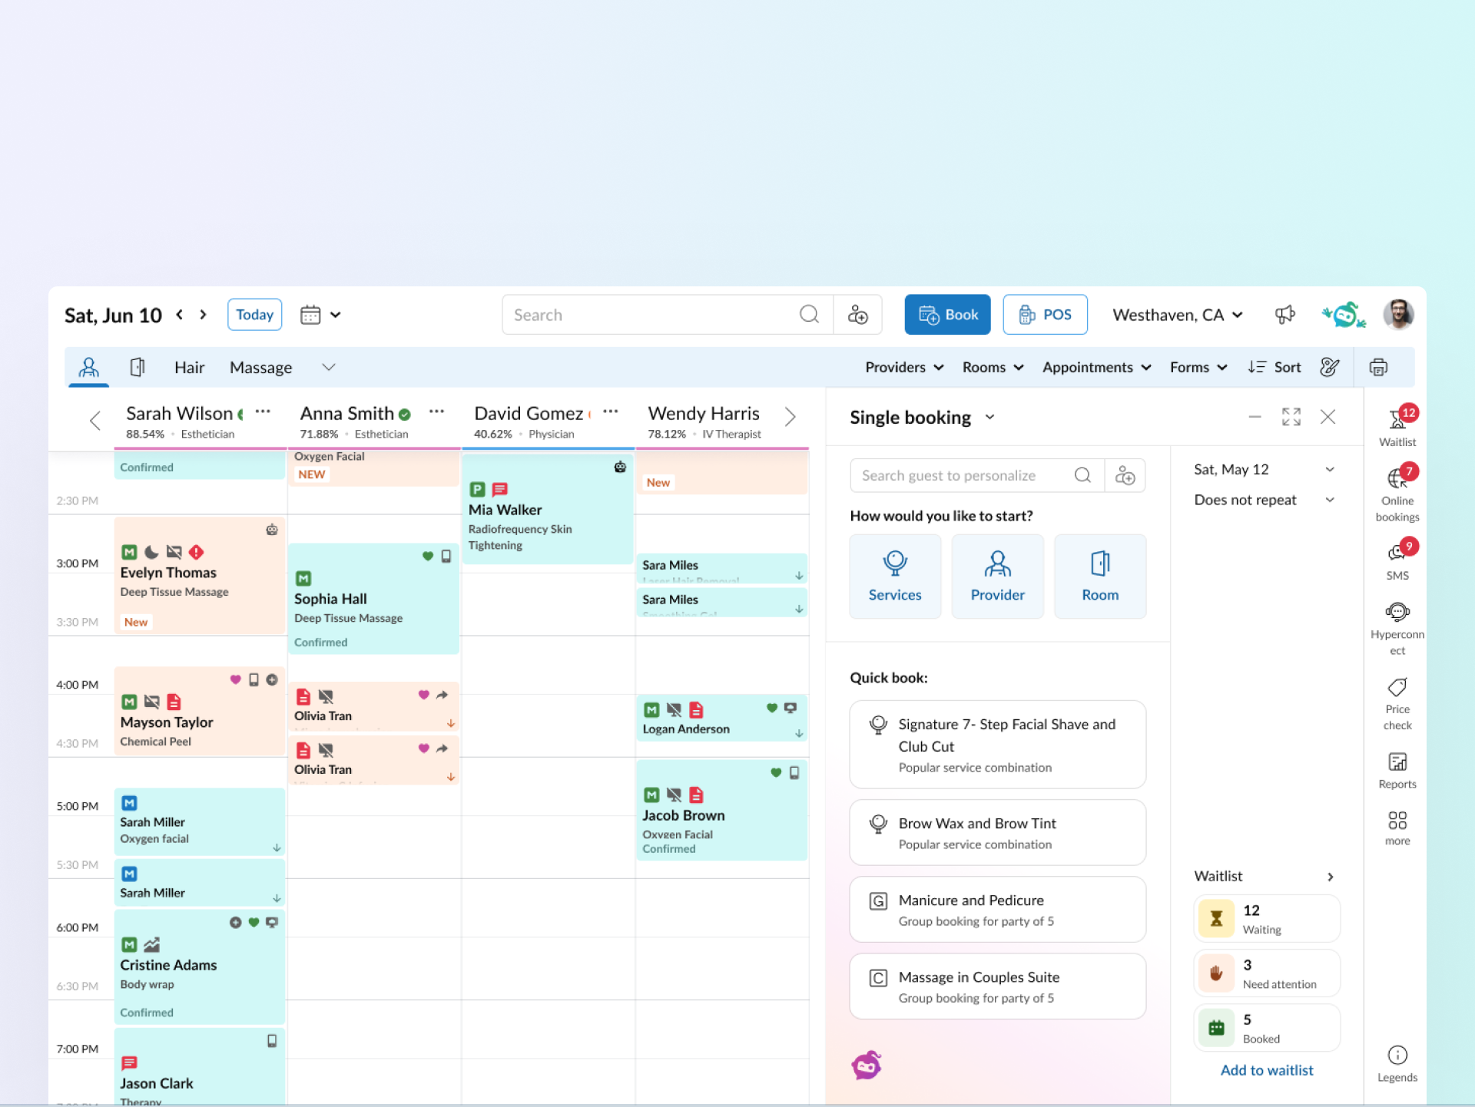
Task: Click the magnifier in the top search
Action: click(809, 315)
